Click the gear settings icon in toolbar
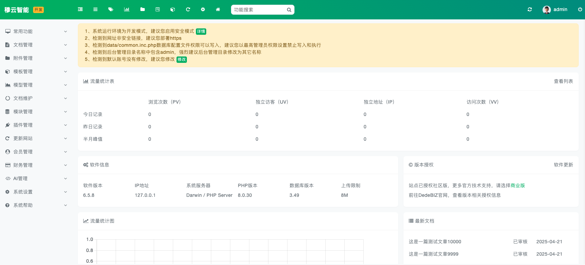Image resolution: width=585 pixels, height=265 pixels. tap(203, 9)
